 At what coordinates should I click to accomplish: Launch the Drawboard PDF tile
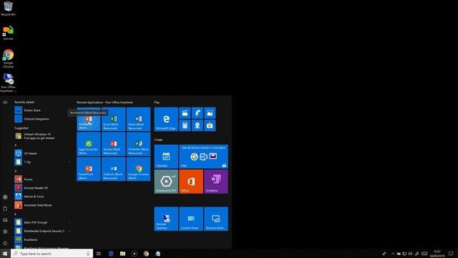coord(166,181)
